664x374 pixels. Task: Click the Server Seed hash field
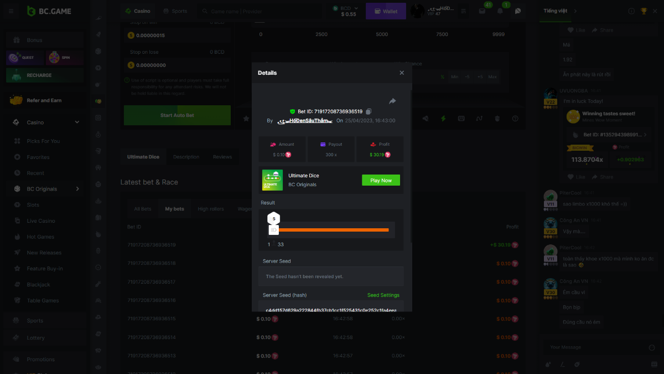330,309
